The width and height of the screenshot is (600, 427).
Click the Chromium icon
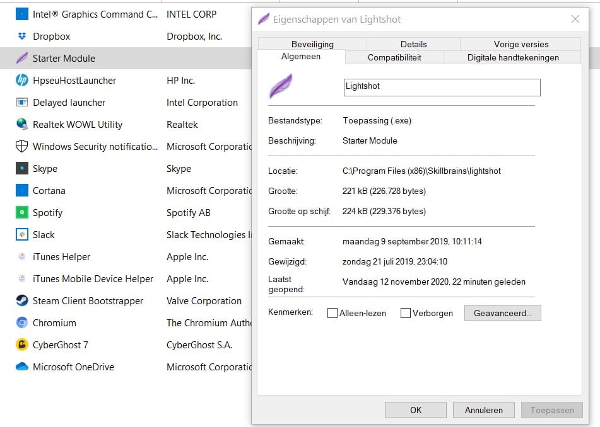pyautogui.click(x=22, y=322)
